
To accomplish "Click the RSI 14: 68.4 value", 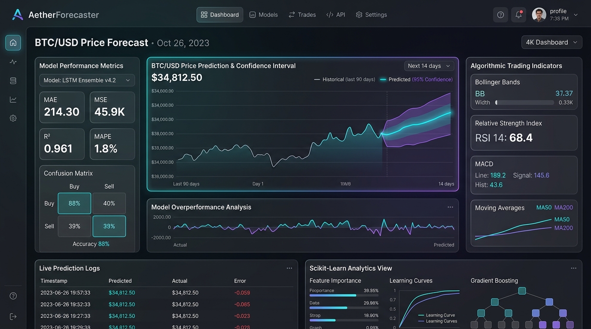I will 504,138.
